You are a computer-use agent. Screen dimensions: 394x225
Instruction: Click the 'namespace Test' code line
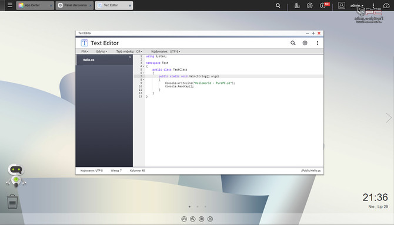click(x=157, y=63)
